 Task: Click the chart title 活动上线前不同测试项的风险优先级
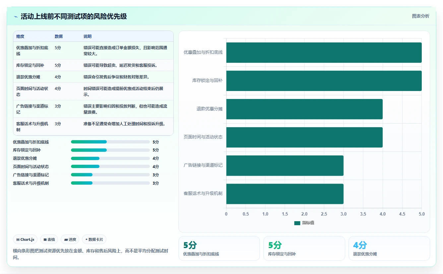[x=74, y=17]
